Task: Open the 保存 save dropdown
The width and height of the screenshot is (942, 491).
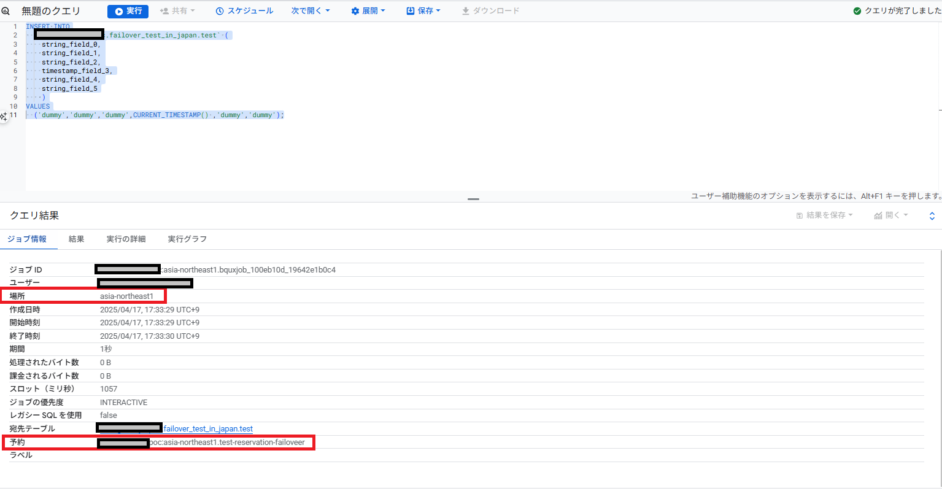Action: 423,11
